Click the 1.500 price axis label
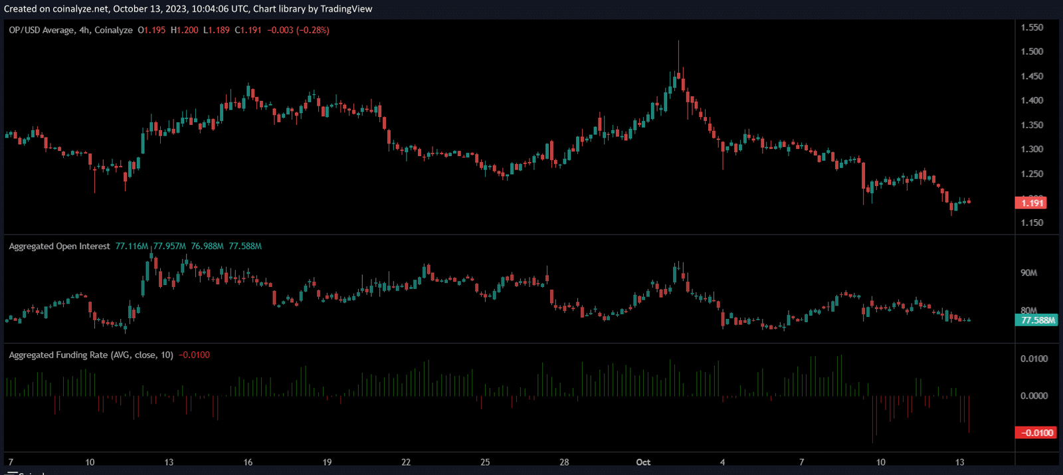This screenshot has height=475, width=1063. pyautogui.click(x=1032, y=52)
